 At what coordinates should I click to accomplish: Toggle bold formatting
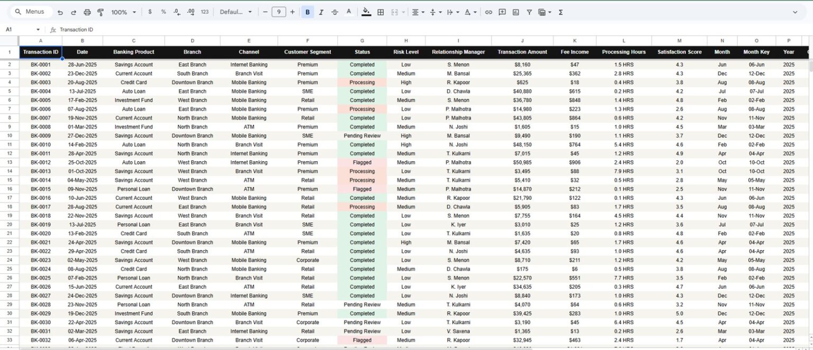(308, 12)
